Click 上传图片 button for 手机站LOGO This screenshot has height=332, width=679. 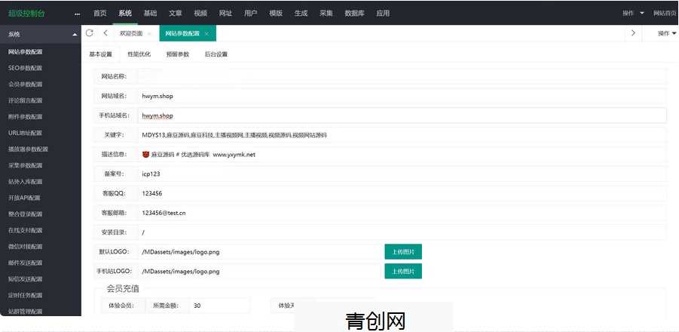click(x=403, y=272)
